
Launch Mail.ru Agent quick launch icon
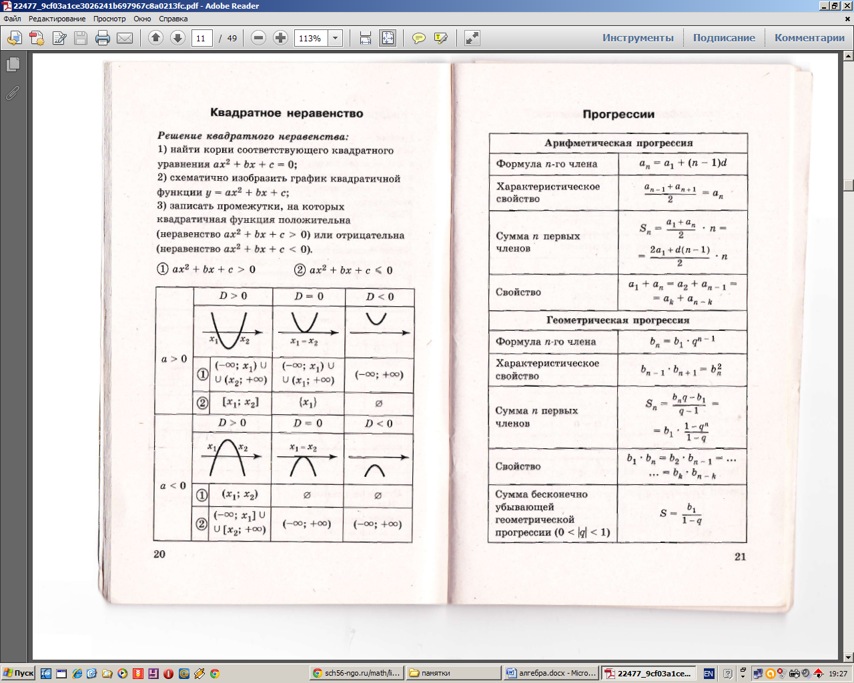coord(183,674)
